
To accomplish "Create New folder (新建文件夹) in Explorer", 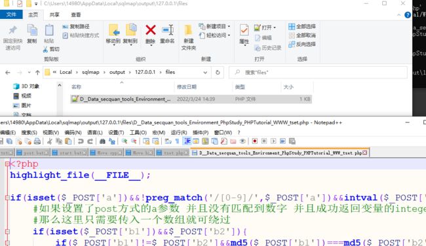I will pyautogui.click(x=189, y=37).
